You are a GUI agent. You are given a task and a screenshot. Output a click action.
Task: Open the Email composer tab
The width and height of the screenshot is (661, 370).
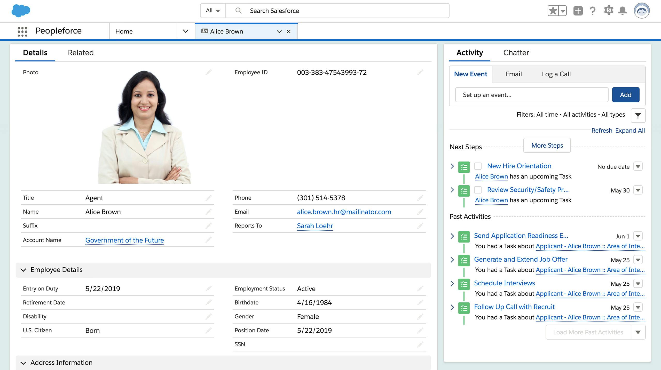point(513,74)
